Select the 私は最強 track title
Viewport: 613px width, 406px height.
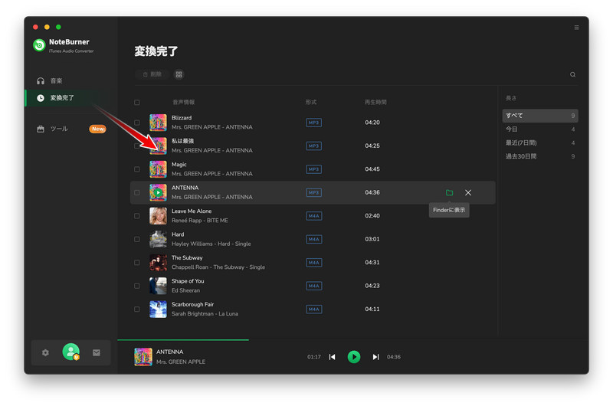tap(182, 141)
